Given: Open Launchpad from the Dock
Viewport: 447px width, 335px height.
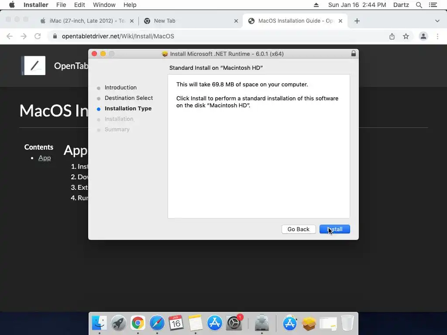Looking at the screenshot, I should point(119,323).
